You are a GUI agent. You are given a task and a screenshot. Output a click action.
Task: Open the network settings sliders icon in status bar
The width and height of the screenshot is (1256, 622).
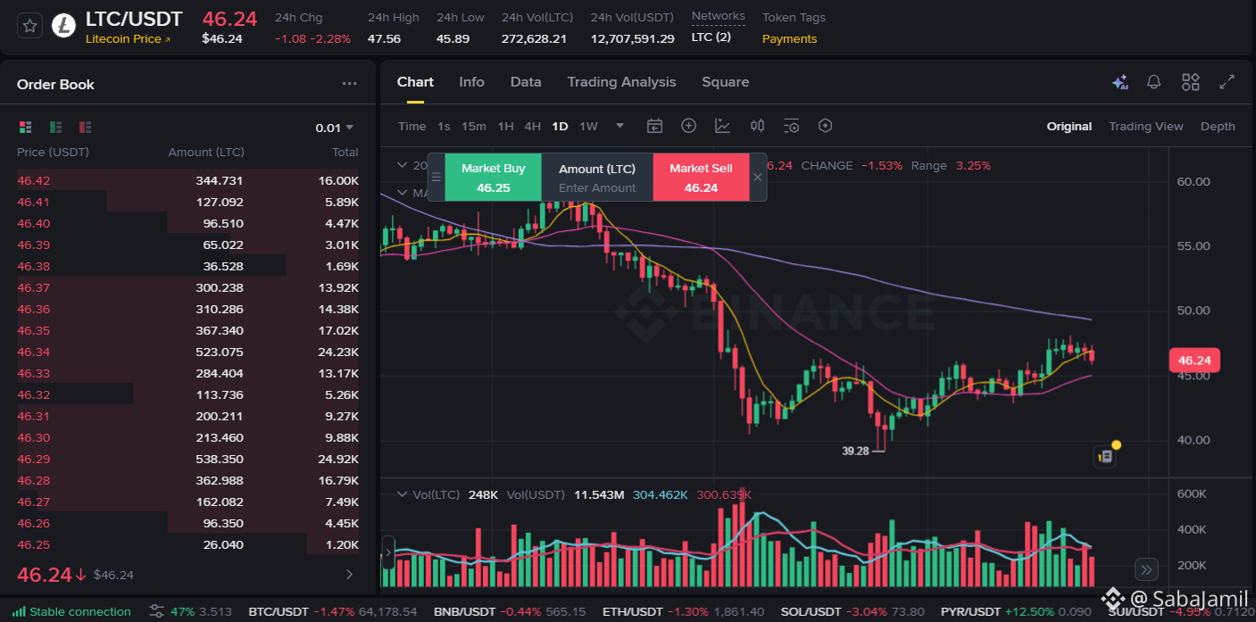pos(156,611)
